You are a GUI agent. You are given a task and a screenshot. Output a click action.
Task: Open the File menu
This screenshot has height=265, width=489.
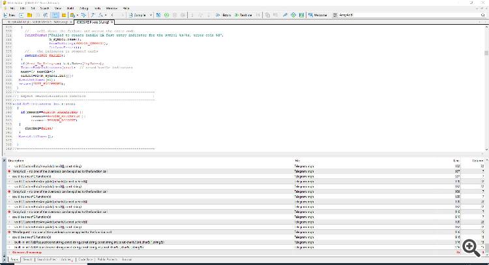[x=12, y=8]
